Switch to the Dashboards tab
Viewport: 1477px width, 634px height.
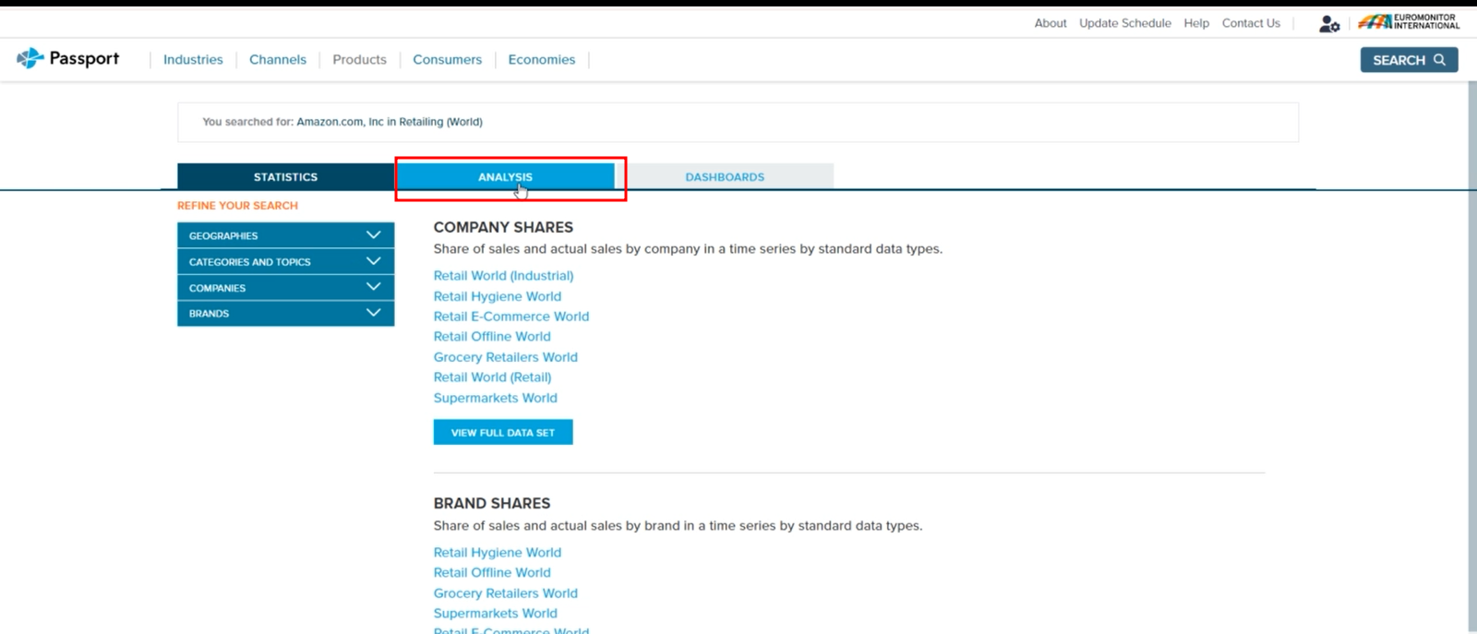[725, 177]
